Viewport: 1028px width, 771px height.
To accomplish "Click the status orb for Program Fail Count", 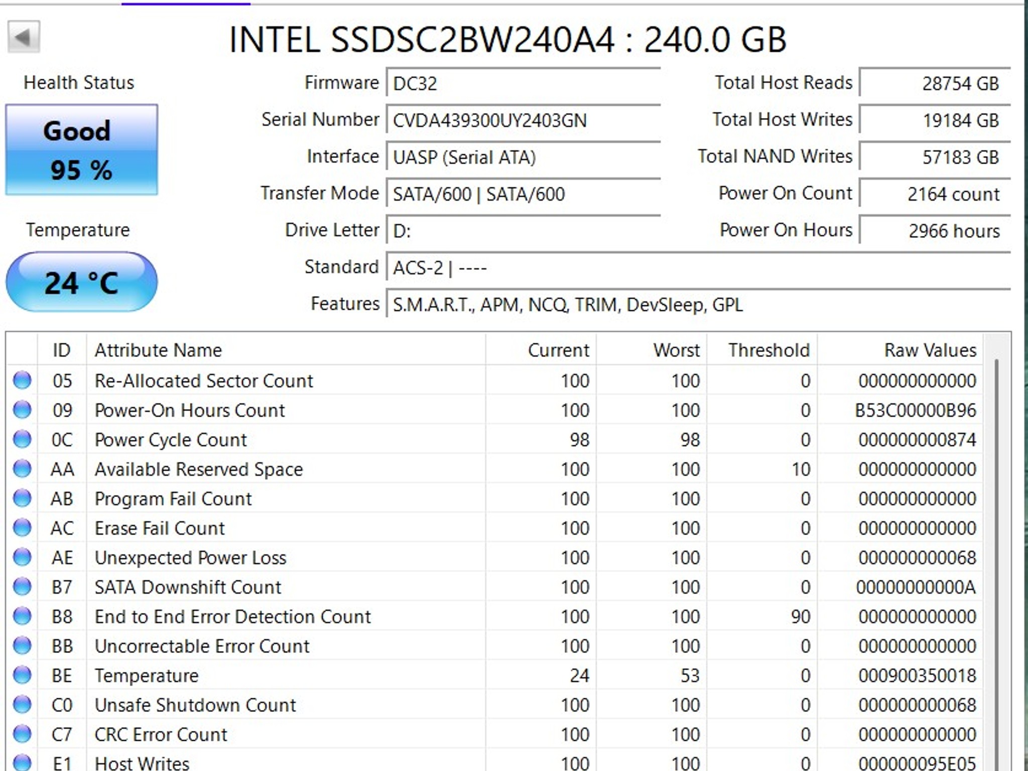I will click(x=22, y=498).
